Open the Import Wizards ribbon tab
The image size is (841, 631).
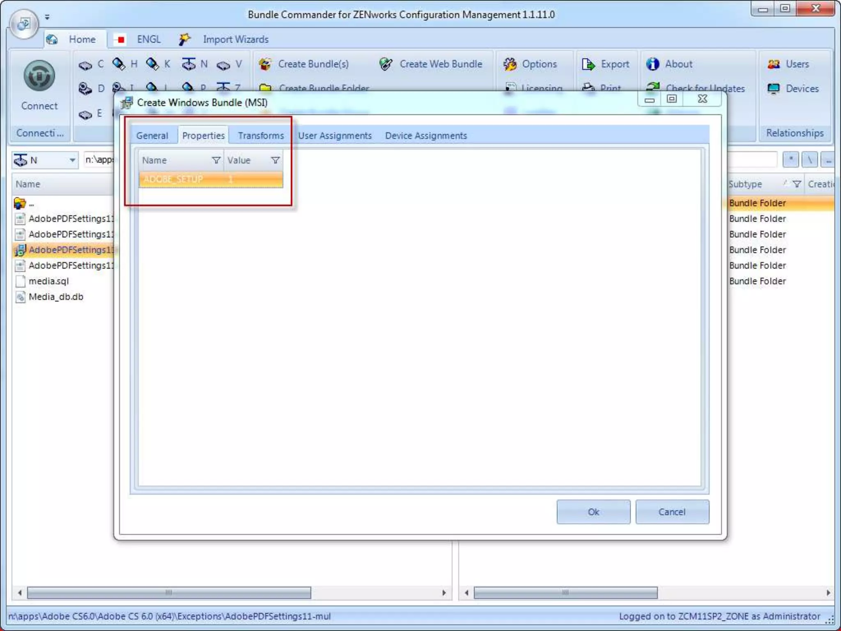point(235,39)
